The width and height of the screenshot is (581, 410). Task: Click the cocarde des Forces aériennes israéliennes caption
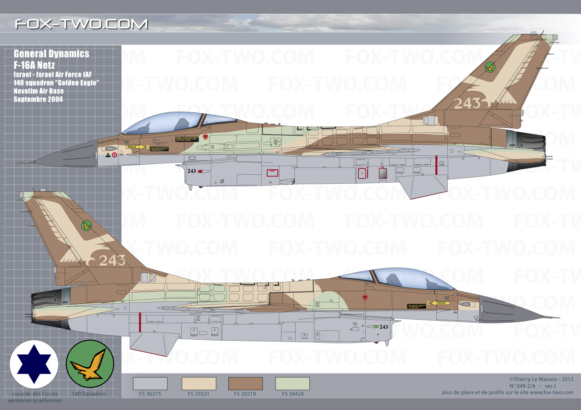pos(34,397)
